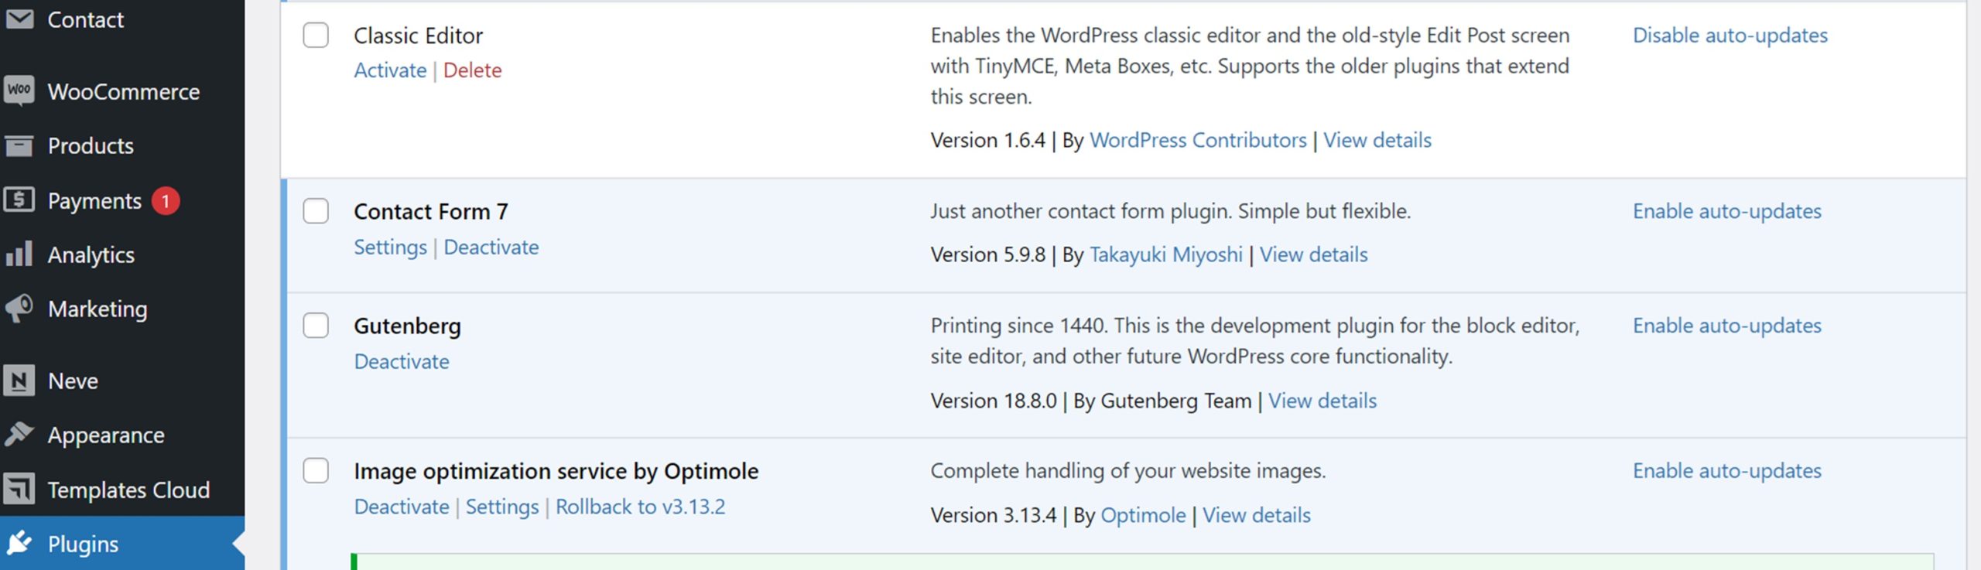This screenshot has width=1981, height=570.
Task: View details for Classic Editor
Action: click(x=1377, y=140)
